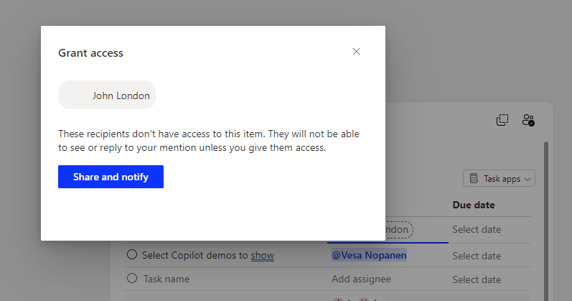Select date in the Task name row
Screen dimensions: 572x301
(477, 279)
